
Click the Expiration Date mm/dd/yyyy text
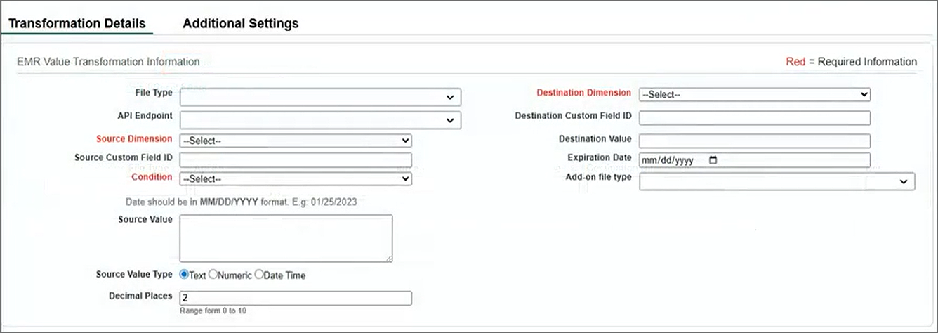tap(668, 160)
